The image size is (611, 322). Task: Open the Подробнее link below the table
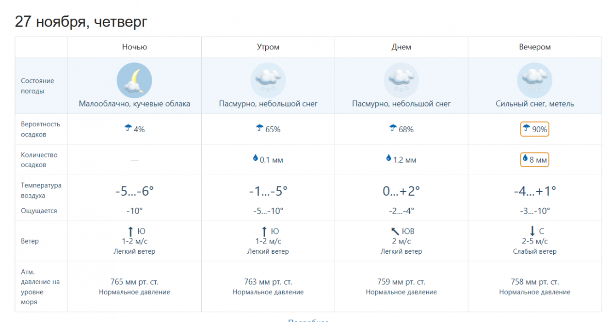click(x=308, y=321)
